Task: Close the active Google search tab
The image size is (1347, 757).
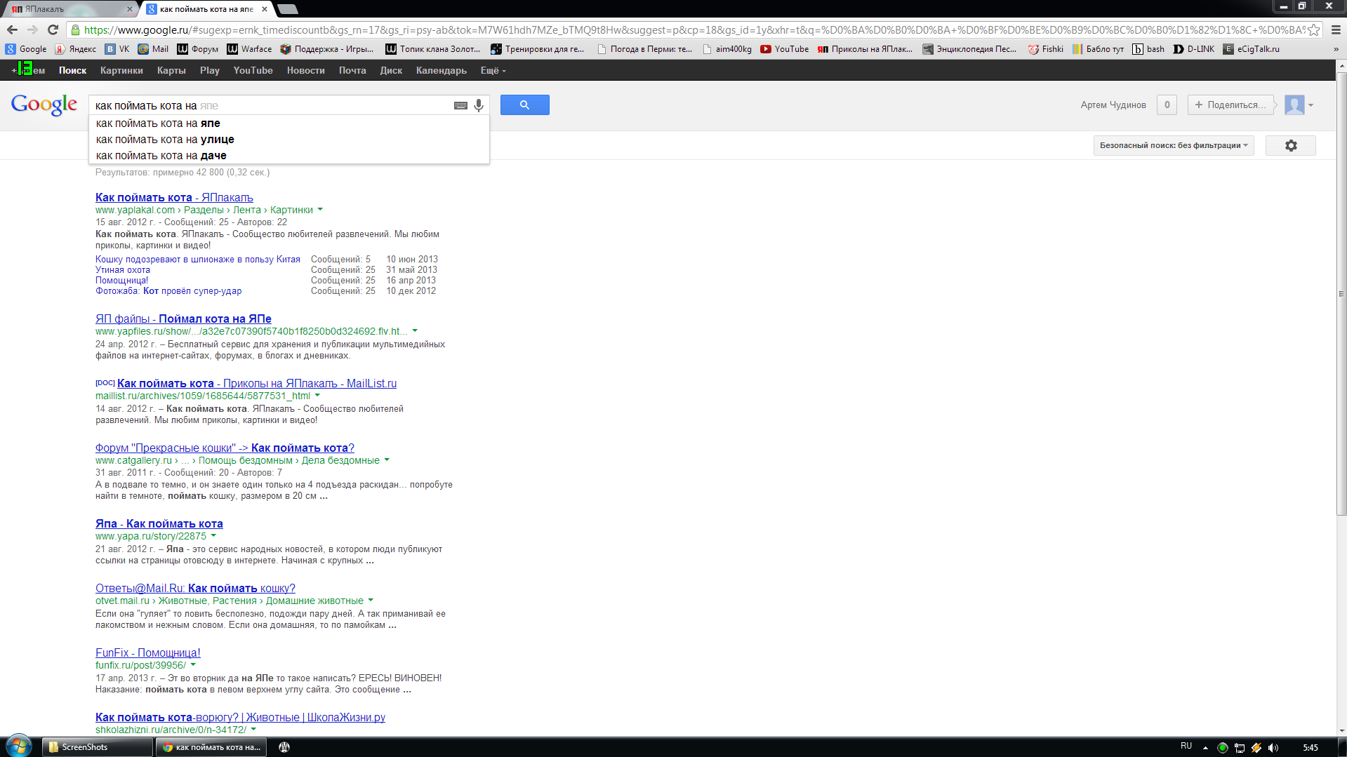Action: pyautogui.click(x=265, y=9)
